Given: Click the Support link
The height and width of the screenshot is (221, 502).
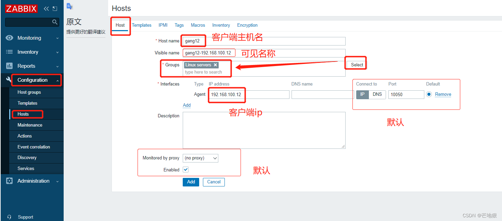Looking at the screenshot, I should tap(25, 217).
